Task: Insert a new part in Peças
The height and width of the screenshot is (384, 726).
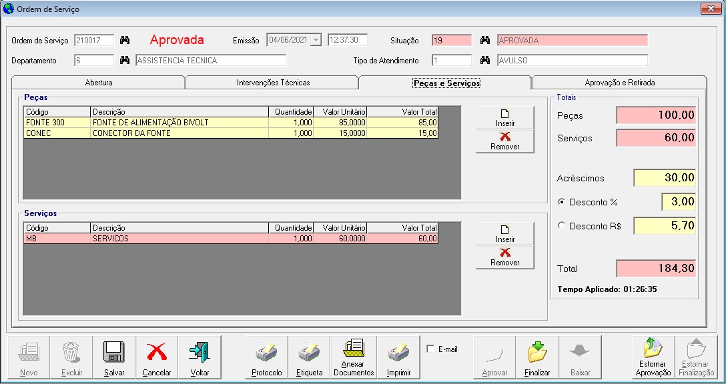Action: pyautogui.click(x=504, y=118)
